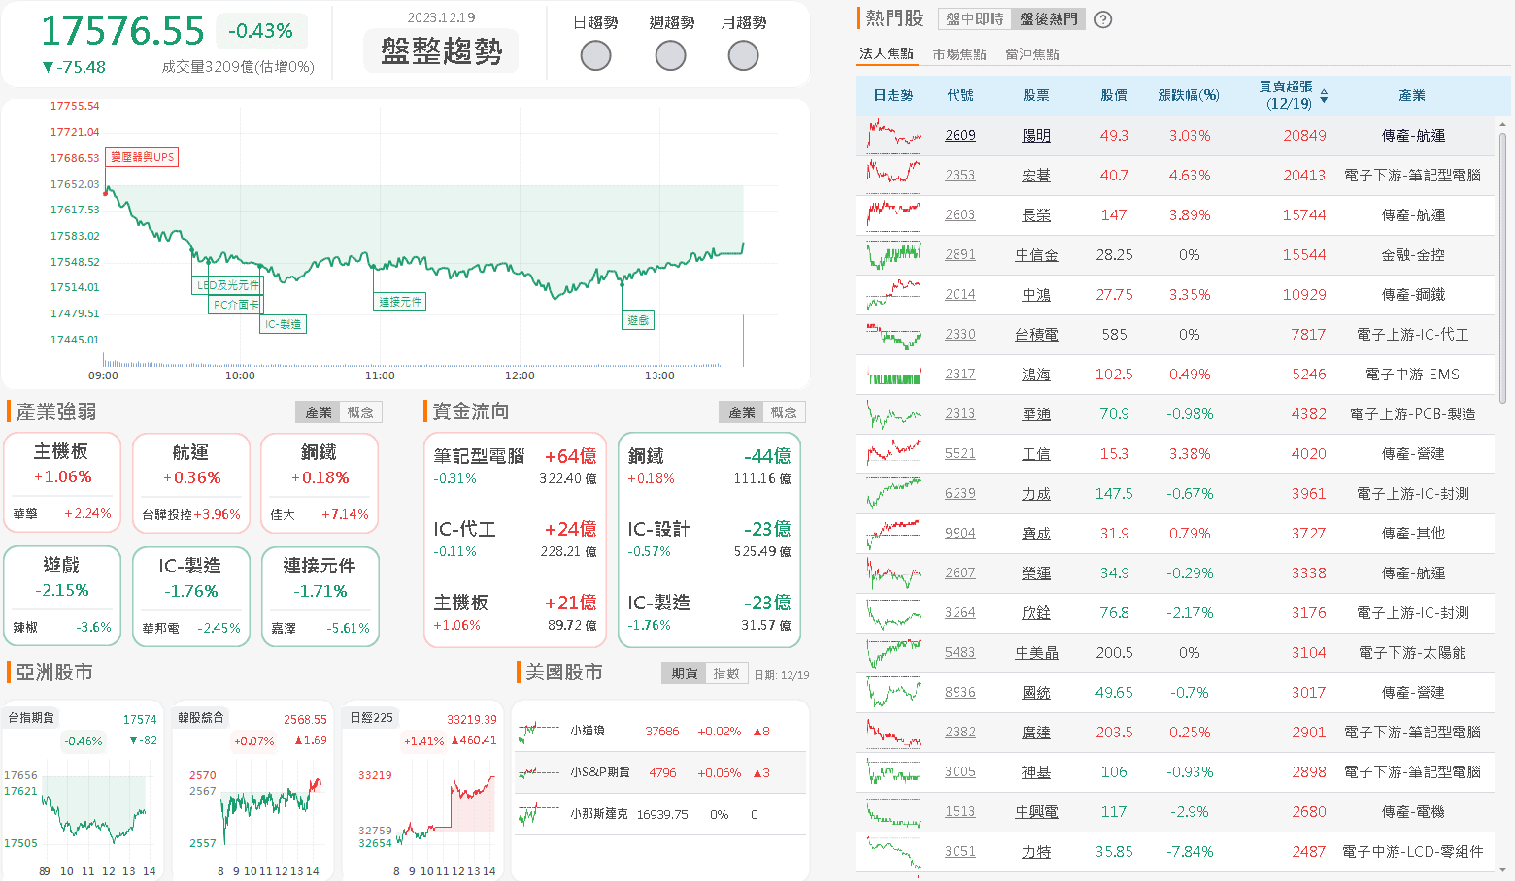Open stock code link 2609
The width and height of the screenshot is (1515, 881).
coord(960,136)
